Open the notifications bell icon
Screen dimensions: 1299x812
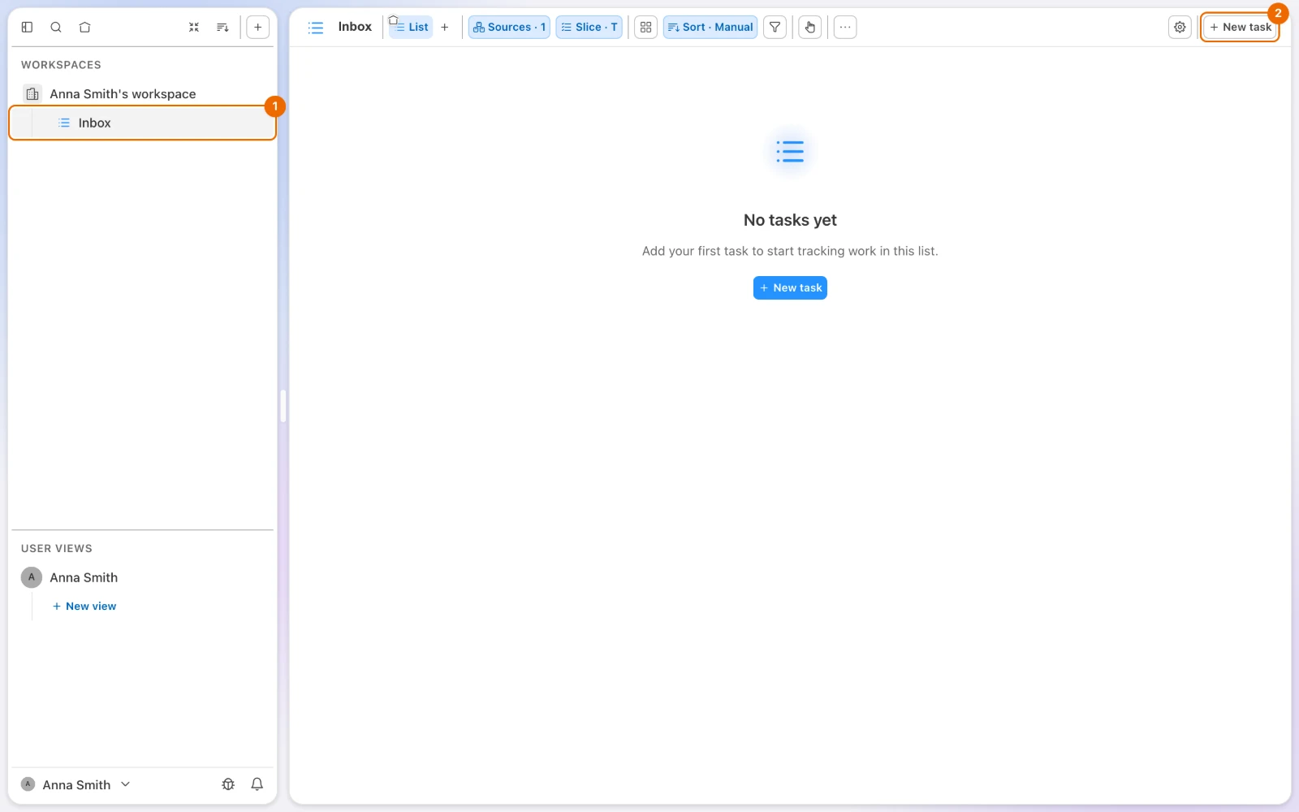click(x=257, y=784)
